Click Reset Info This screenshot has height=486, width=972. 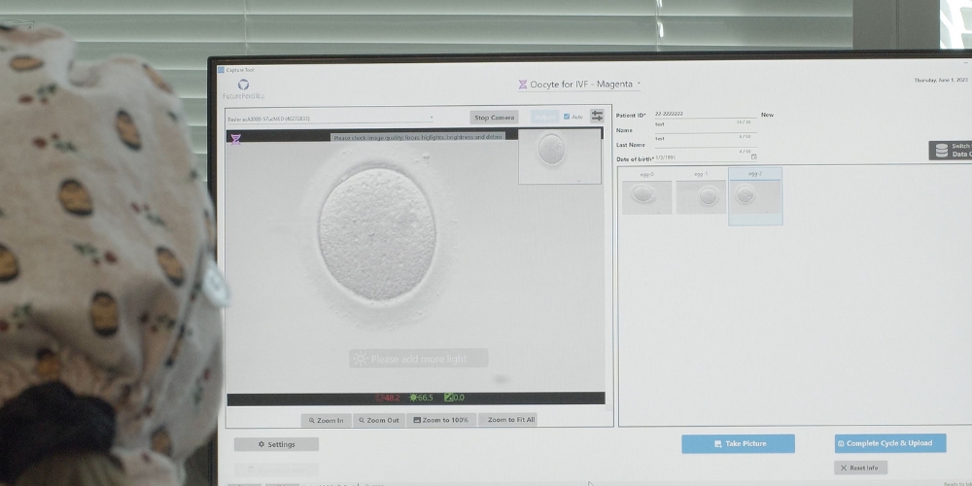[860, 468]
